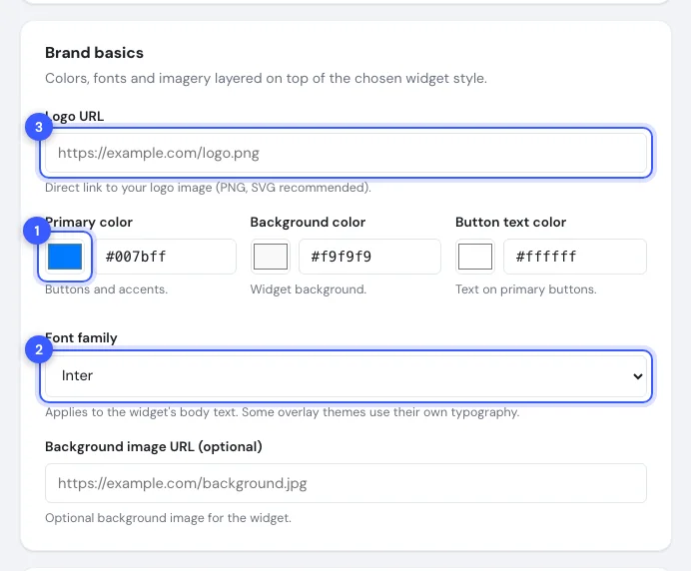The height and width of the screenshot is (571, 691).
Task: Open the Button text color swatch
Action: click(x=475, y=257)
